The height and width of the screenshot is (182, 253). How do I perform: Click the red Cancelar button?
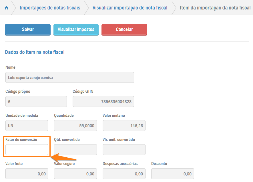point(124,30)
